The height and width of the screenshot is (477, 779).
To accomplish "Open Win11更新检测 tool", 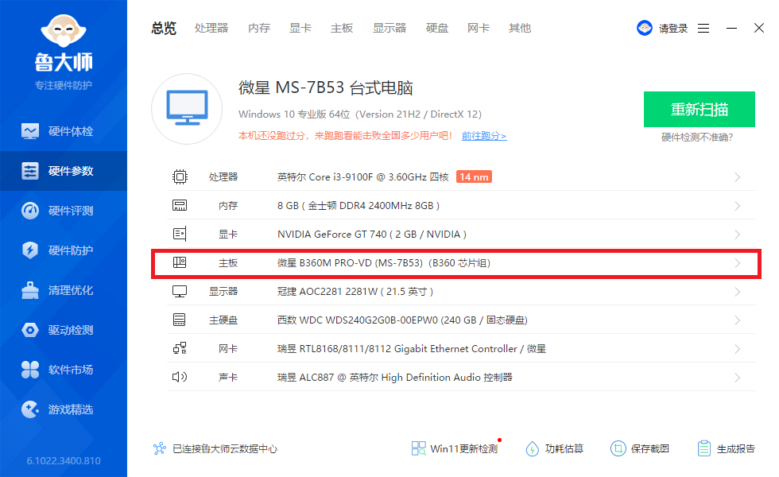I will pos(455,448).
